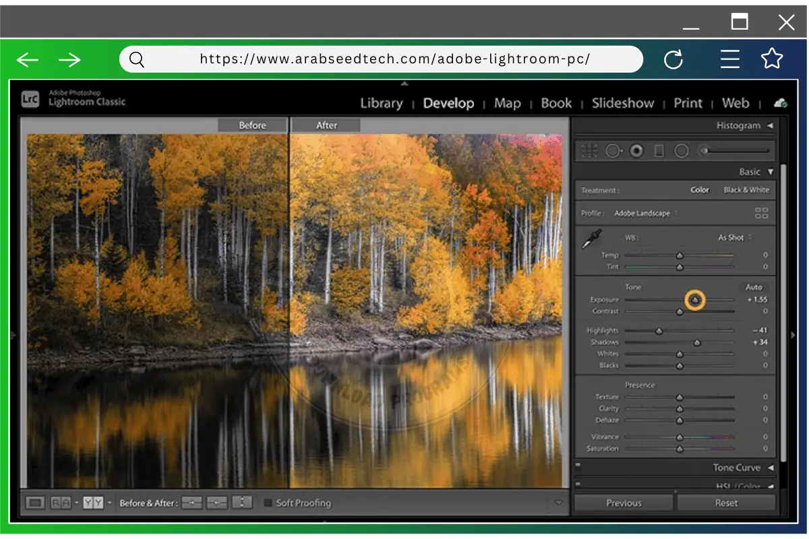Select the Loupe view icon
The image size is (809, 539).
coord(35,502)
